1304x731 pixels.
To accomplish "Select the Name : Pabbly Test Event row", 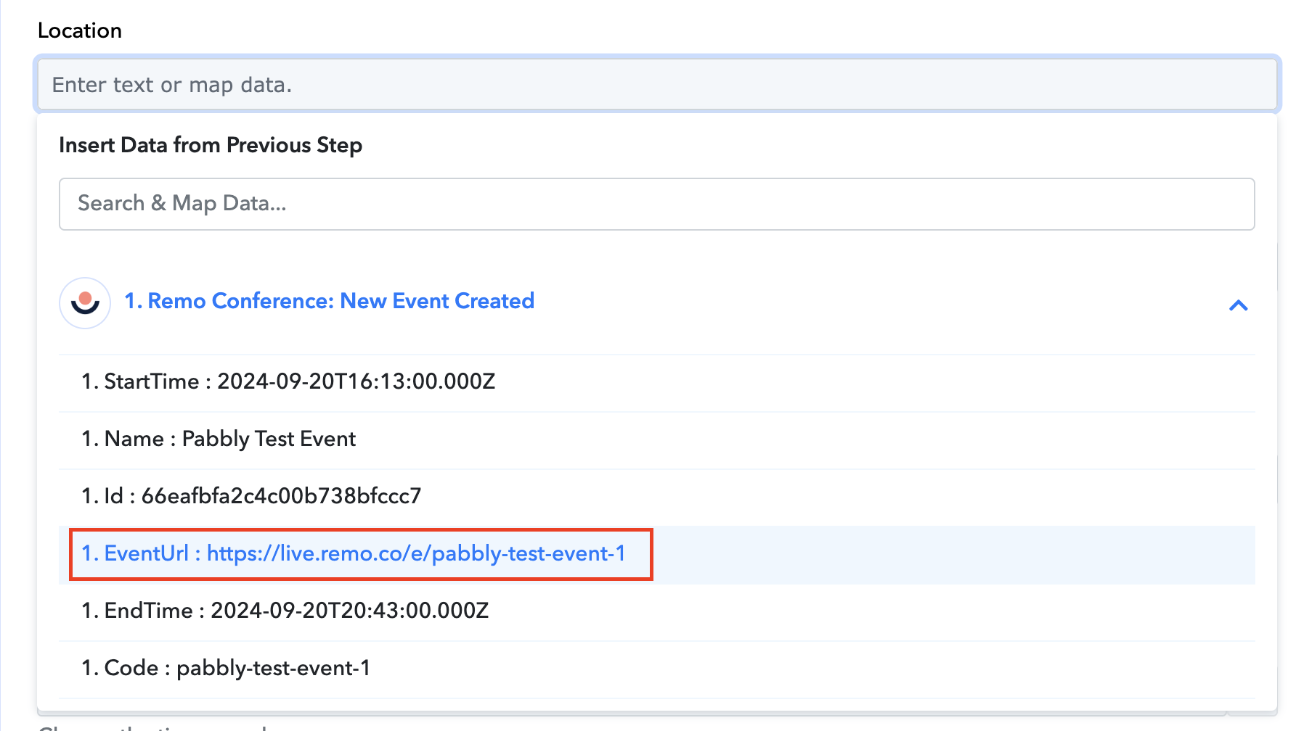I will (x=657, y=439).
